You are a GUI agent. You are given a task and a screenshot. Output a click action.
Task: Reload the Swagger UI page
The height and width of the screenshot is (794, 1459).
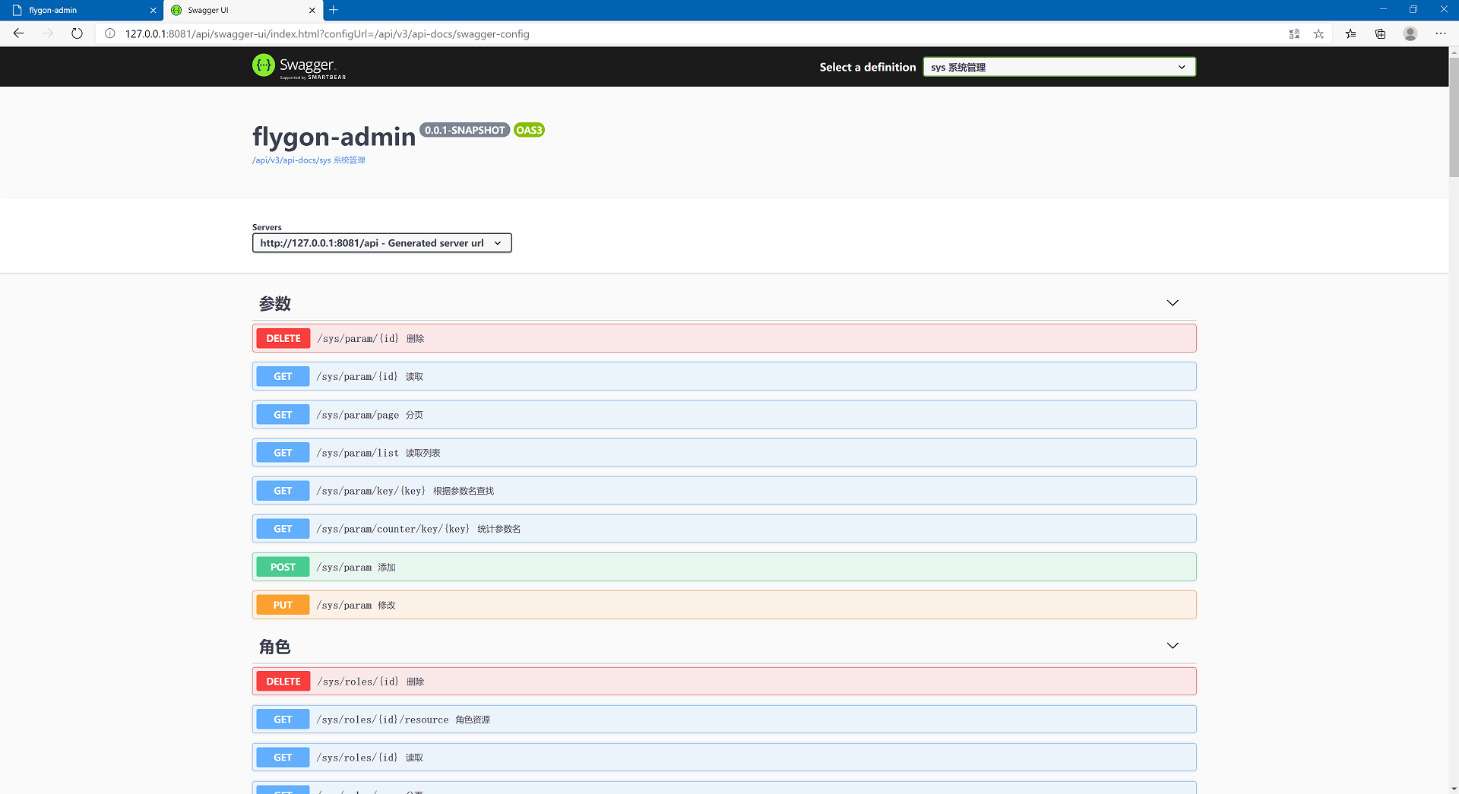click(x=77, y=33)
